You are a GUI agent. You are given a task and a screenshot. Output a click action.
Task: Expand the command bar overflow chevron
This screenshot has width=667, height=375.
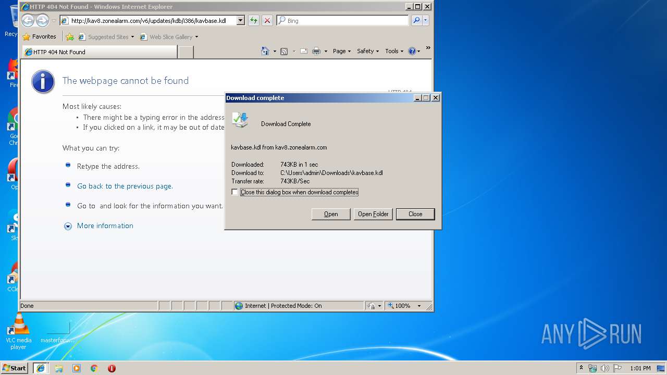coord(428,48)
